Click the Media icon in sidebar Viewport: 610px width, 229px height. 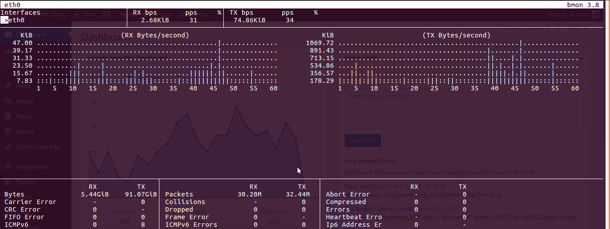point(8,102)
